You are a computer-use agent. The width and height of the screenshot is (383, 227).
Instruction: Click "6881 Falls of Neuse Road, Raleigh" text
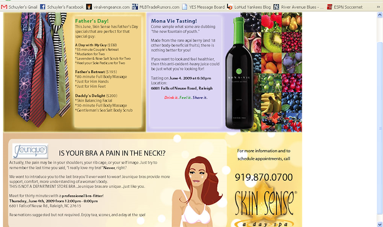click(x=182, y=88)
